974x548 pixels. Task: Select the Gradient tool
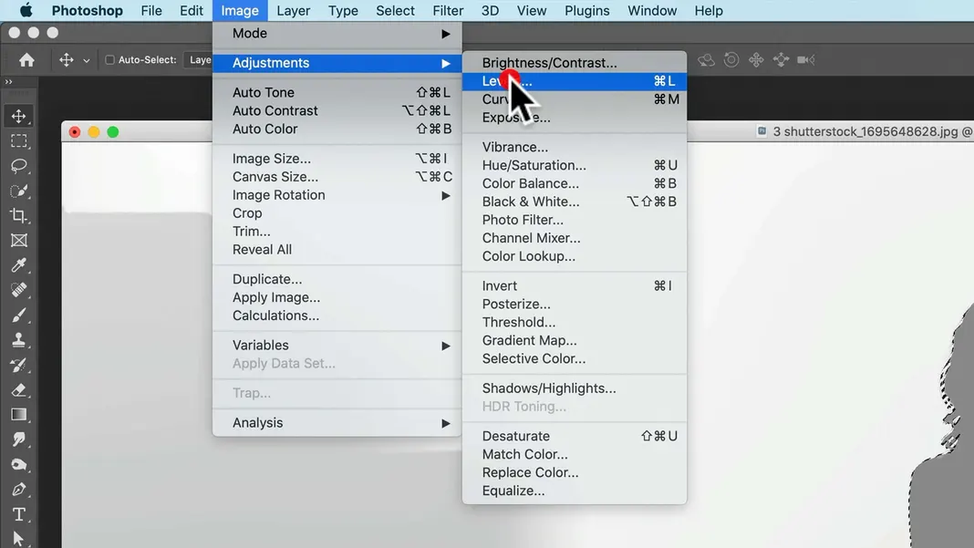[18, 414]
